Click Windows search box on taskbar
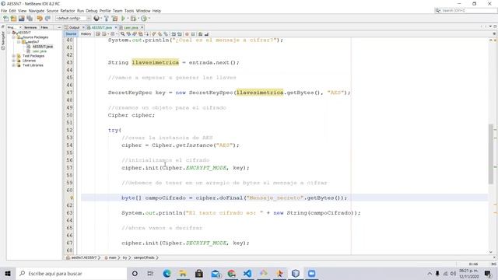 pyautogui.click(x=71, y=273)
